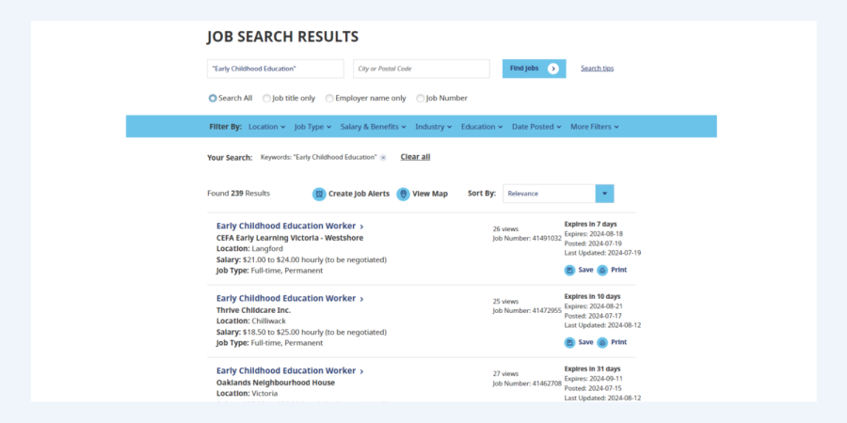
Task: Click Print icon for CEFA Early Learning job
Action: (602, 270)
